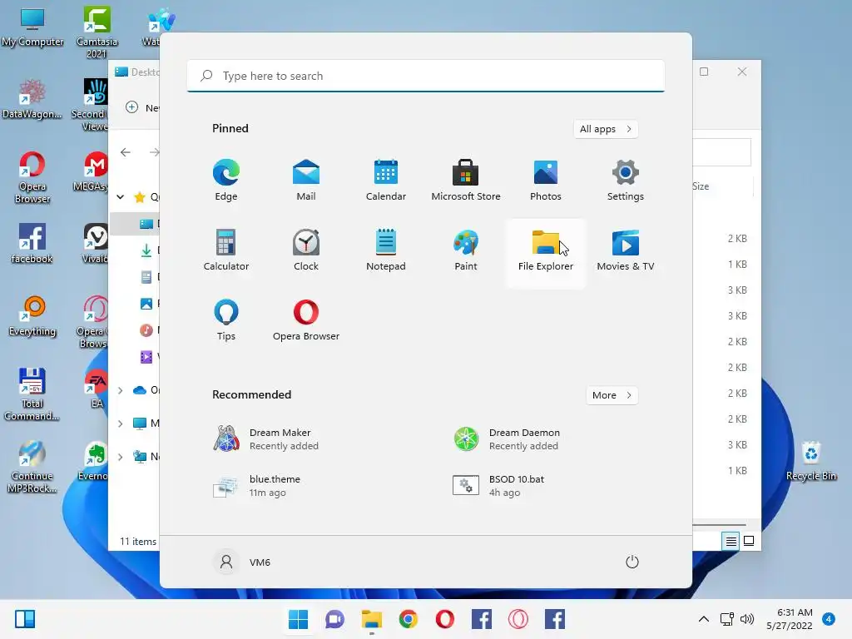
Task: Click the power button in Start menu
Action: click(632, 562)
